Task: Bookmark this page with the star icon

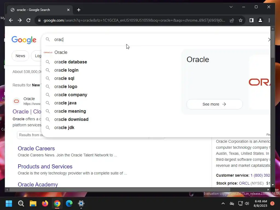Action: click(241, 20)
